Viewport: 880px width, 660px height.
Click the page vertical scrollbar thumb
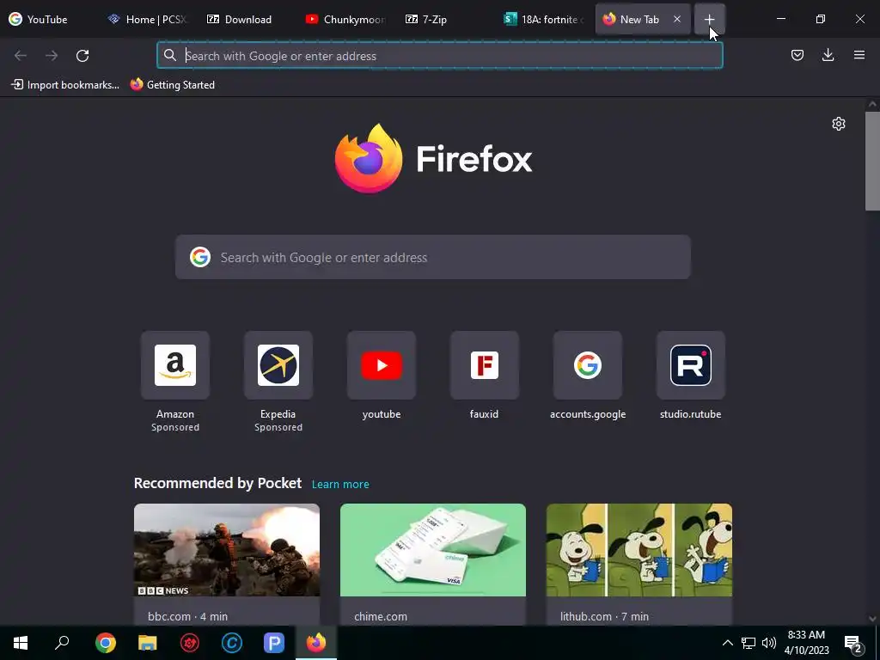pyautogui.click(x=872, y=161)
